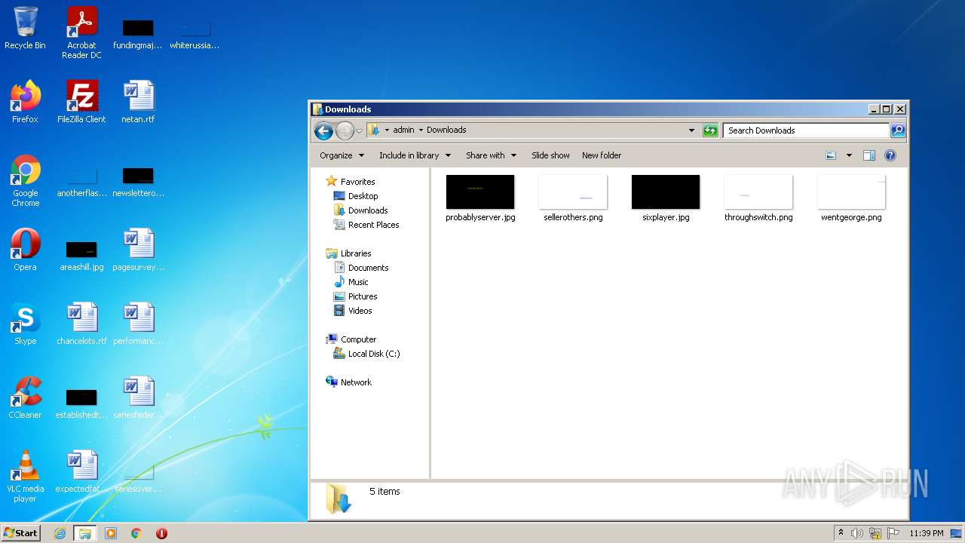
Task: Open VLC media player shortcut
Action: [25, 477]
